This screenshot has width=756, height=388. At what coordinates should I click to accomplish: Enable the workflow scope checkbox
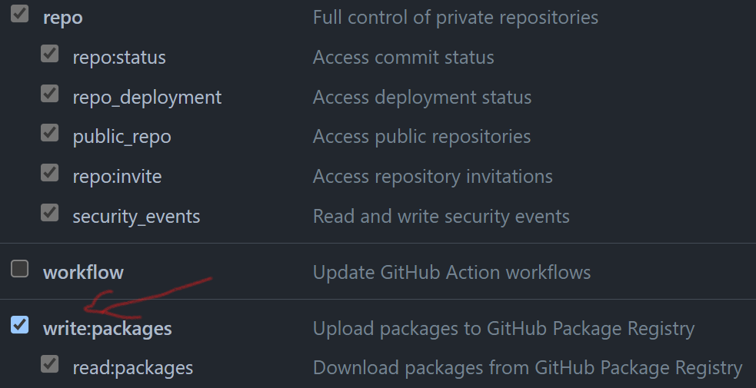(x=20, y=269)
